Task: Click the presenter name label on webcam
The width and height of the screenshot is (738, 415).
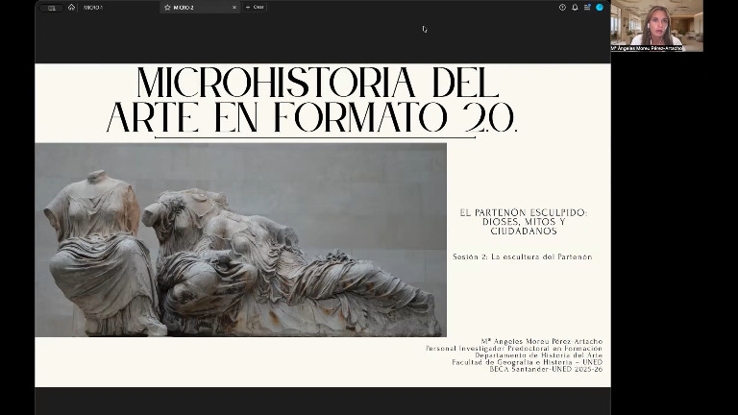Action: pos(647,48)
